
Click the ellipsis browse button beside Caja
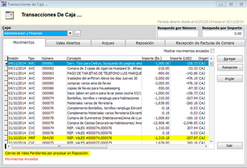point(77,33)
